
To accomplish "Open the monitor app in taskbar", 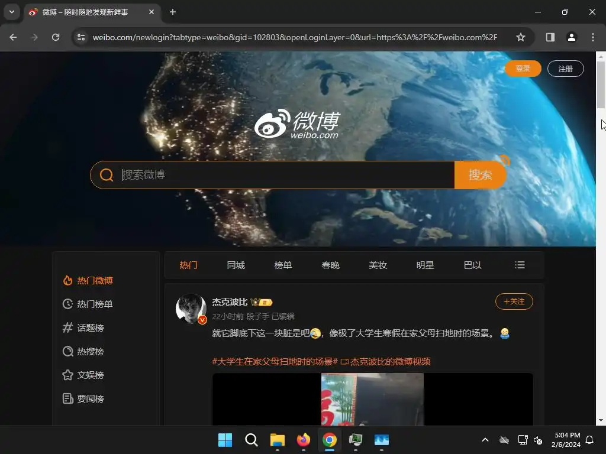I will (x=356, y=440).
